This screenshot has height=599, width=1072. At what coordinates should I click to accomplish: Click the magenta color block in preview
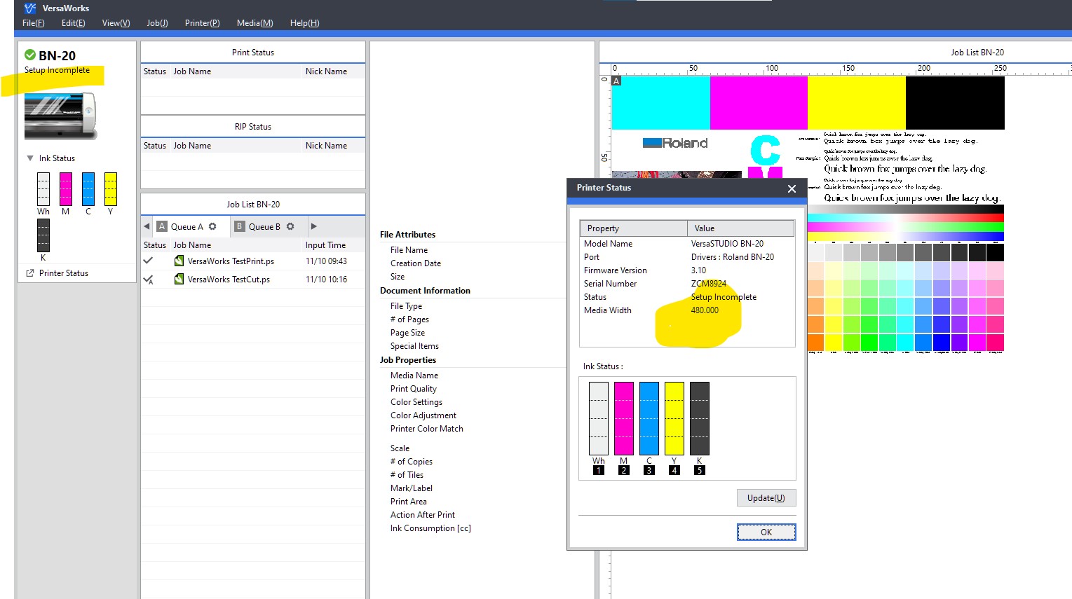point(759,103)
